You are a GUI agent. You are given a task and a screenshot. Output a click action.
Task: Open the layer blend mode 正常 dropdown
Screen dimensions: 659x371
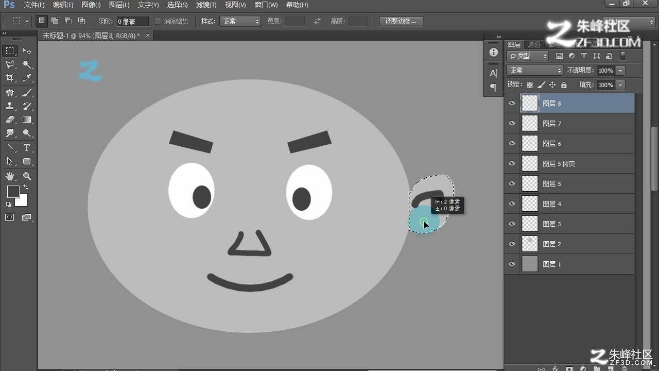(534, 70)
